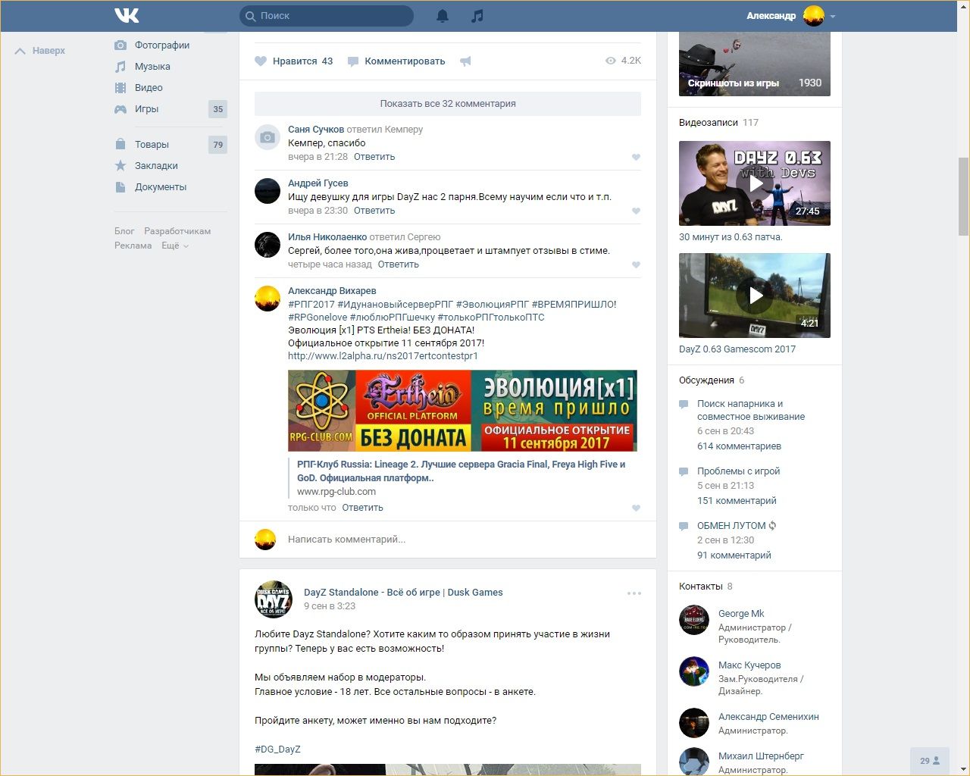Click the Товары counter badge 79

click(217, 145)
